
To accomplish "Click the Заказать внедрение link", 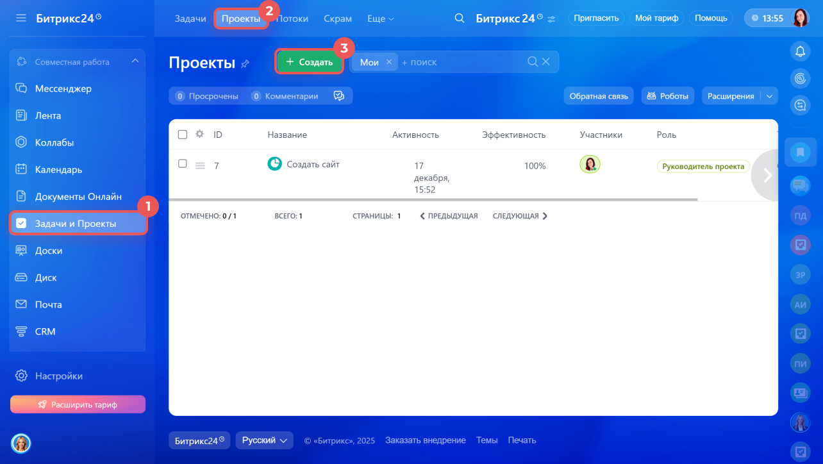I will (426, 440).
